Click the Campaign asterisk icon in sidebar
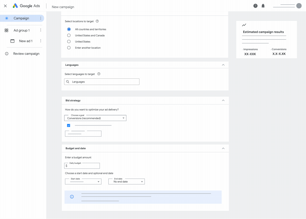The width and height of the screenshot is (306, 219). coord(6,18)
